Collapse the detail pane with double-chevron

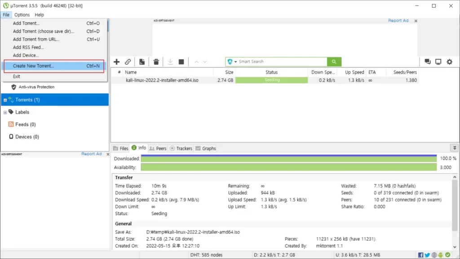(x=455, y=148)
